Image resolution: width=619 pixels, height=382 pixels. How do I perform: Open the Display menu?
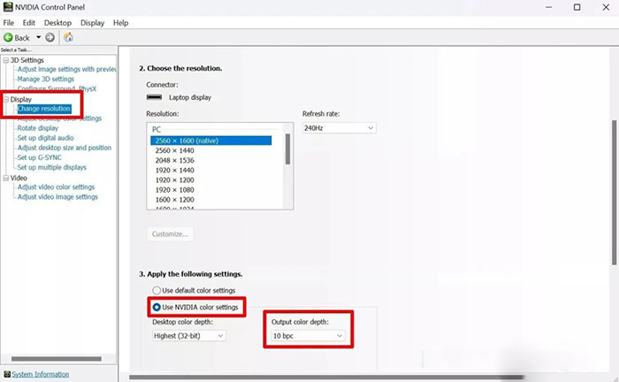(92, 23)
